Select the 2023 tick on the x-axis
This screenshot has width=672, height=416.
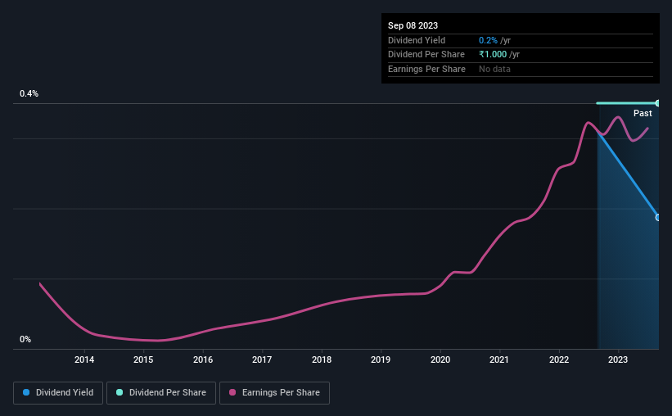(618, 359)
